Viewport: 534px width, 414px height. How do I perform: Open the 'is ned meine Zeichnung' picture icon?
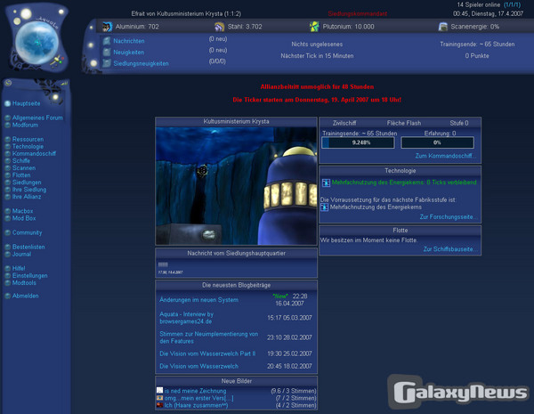(160, 390)
